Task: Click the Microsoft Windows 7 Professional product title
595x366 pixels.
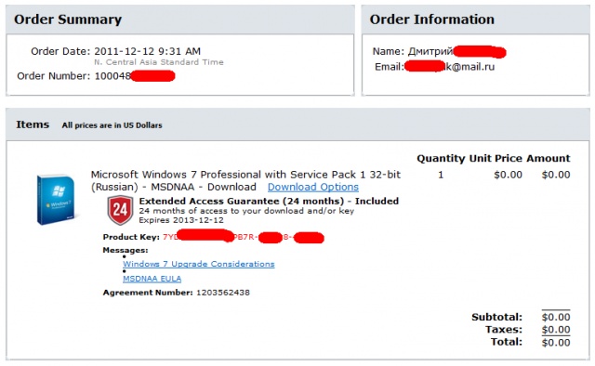Action: tap(245, 180)
